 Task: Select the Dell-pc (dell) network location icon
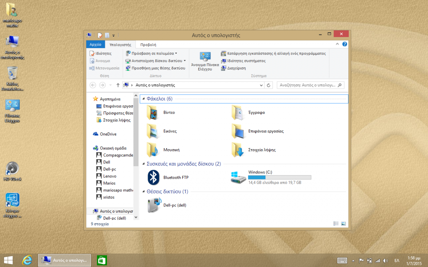tap(154, 205)
